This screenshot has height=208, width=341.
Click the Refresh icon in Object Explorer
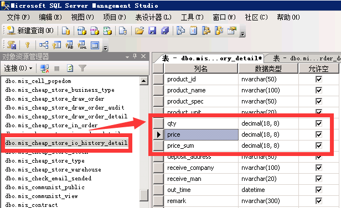[x=70, y=68]
